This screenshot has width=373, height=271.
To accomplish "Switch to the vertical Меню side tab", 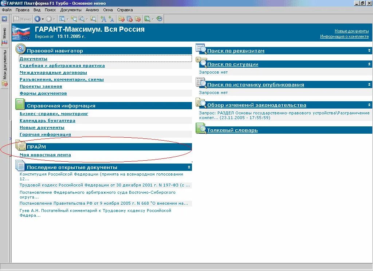I will pyautogui.click(x=4, y=36).
